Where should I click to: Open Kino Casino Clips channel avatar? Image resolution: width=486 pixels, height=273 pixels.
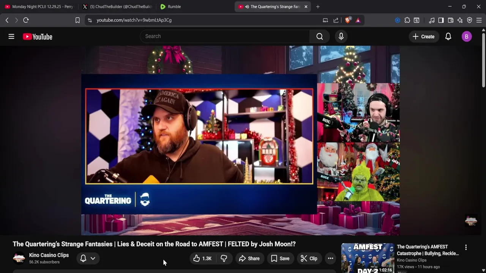(x=19, y=258)
